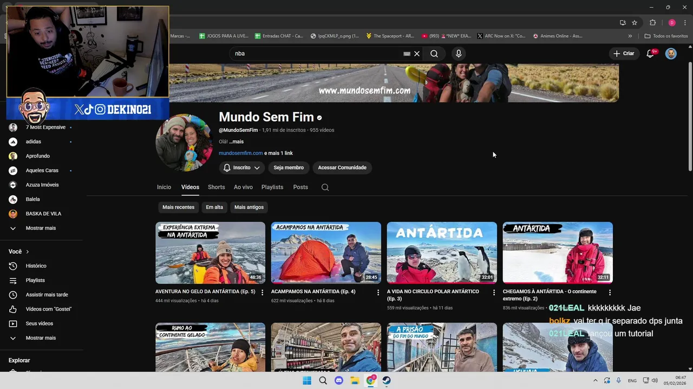693x389 pixels.
Task: Click the magnifier search button
Action: (434, 53)
